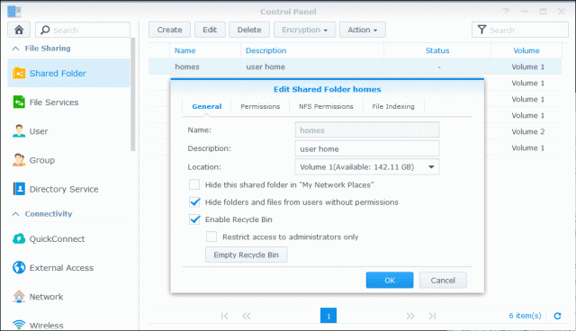Collapse the Connectivity section
This screenshot has height=331, width=576.
[15, 213]
